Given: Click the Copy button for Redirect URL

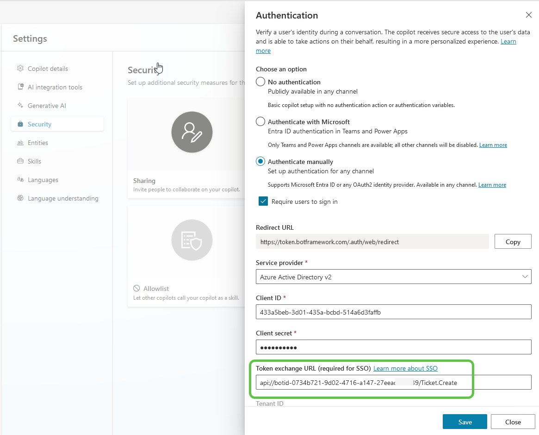Looking at the screenshot, I should pyautogui.click(x=513, y=241).
